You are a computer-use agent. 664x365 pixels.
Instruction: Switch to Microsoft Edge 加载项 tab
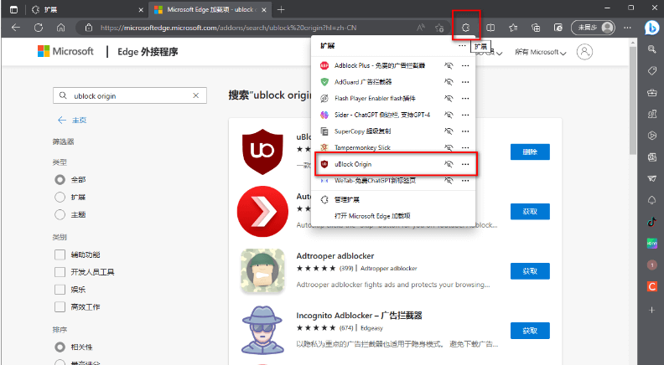pos(210,9)
